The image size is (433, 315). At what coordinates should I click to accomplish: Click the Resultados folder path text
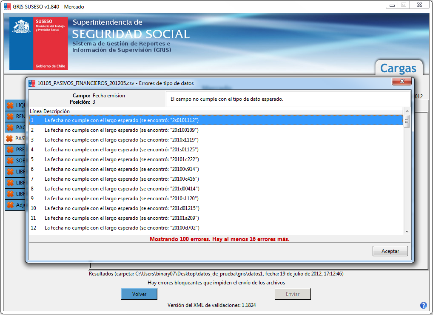(x=216, y=274)
